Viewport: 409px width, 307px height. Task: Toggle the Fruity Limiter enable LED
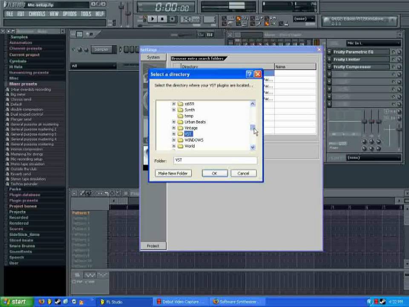pyautogui.click(x=393, y=60)
